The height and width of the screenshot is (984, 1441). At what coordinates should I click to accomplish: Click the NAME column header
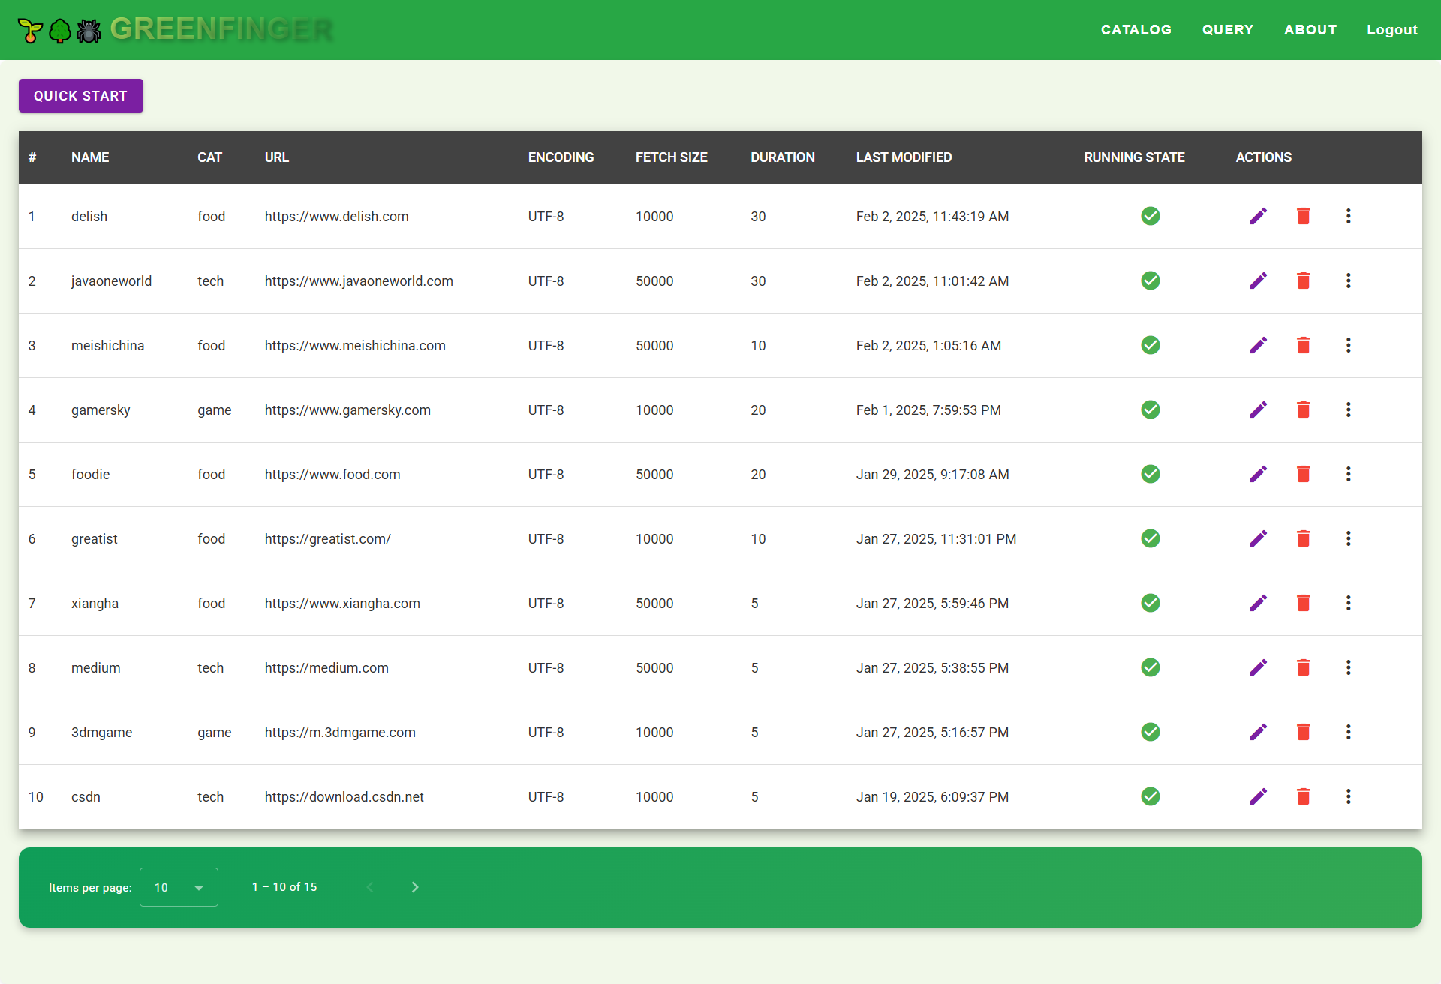tap(90, 157)
